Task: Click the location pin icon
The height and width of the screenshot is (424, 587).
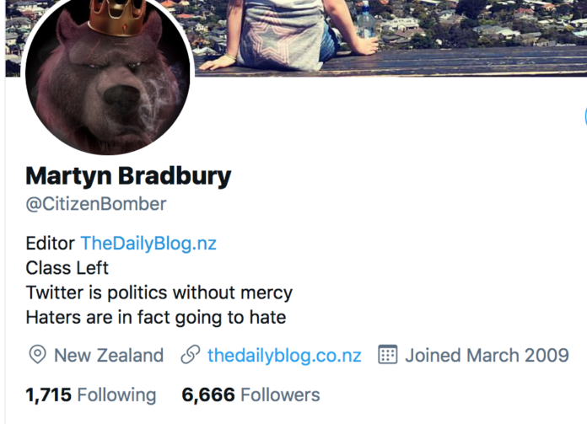Action: 37,354
